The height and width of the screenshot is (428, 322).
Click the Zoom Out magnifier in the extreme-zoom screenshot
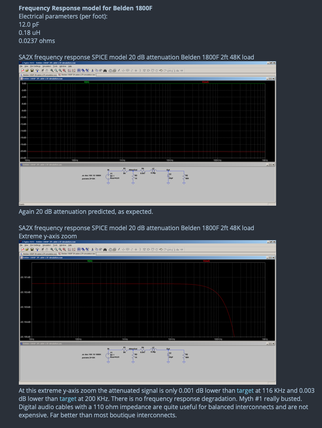click(x=60, y=250)
